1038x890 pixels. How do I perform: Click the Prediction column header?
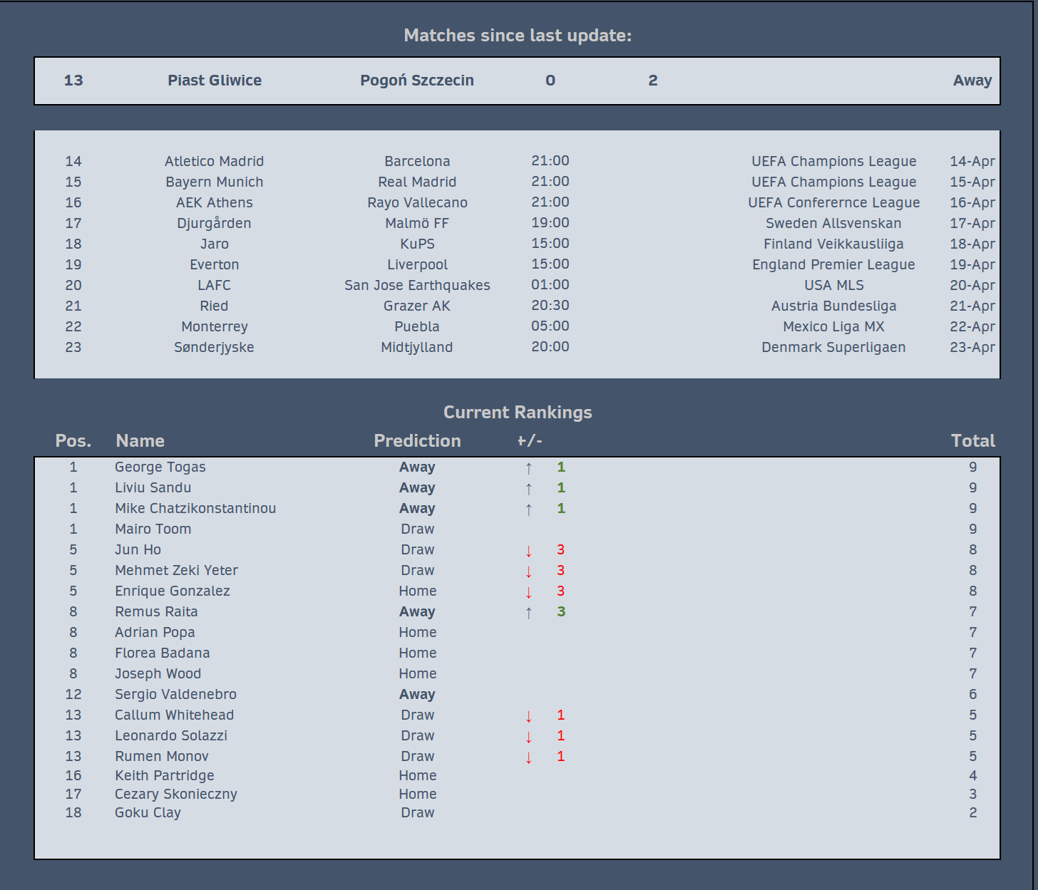tap(417, 441)
